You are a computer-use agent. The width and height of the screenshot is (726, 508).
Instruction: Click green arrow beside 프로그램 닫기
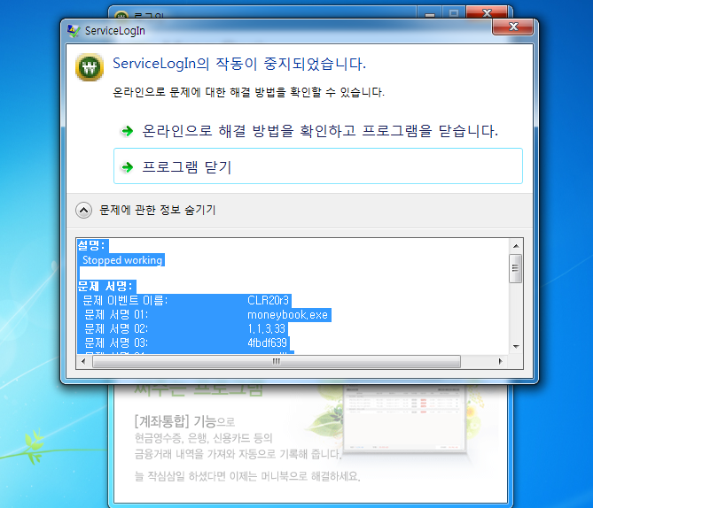128,167
